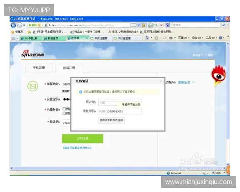This screenshot has height=192, width=240.
Task: Click the green refresh arrows icon
Action: click(x=156, y=25)
